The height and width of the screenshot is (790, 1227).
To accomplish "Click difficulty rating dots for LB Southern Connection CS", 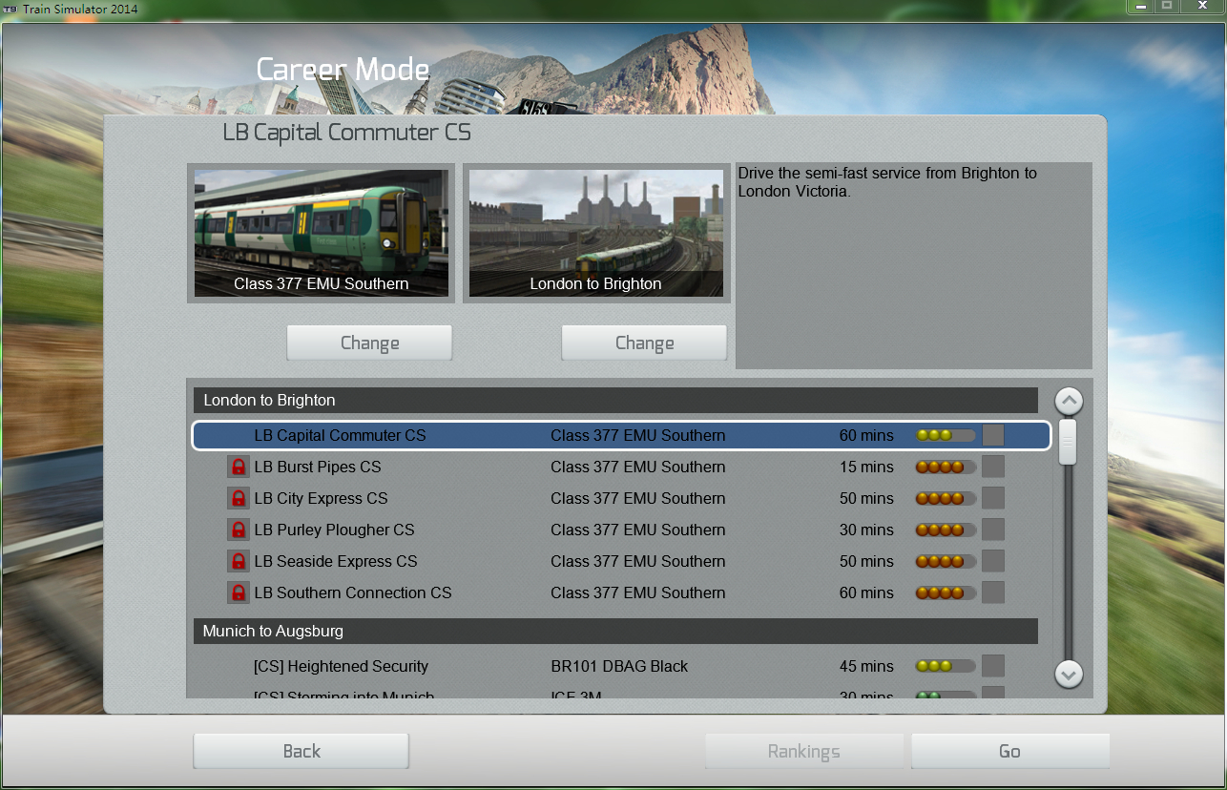I will pos(946,592).
